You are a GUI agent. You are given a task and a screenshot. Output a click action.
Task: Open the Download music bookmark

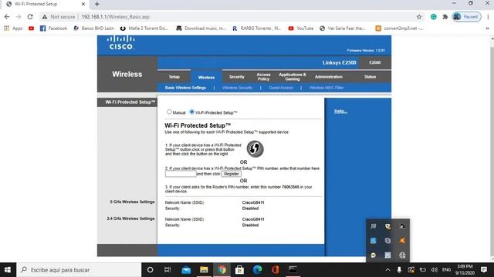201,28
